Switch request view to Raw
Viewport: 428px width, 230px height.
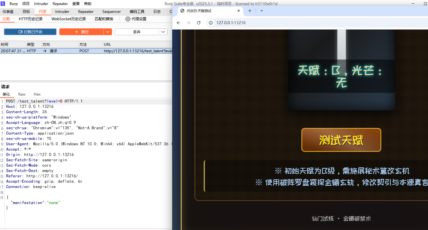pos(22,94)
